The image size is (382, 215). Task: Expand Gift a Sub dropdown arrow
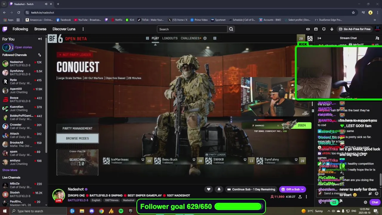302,189
